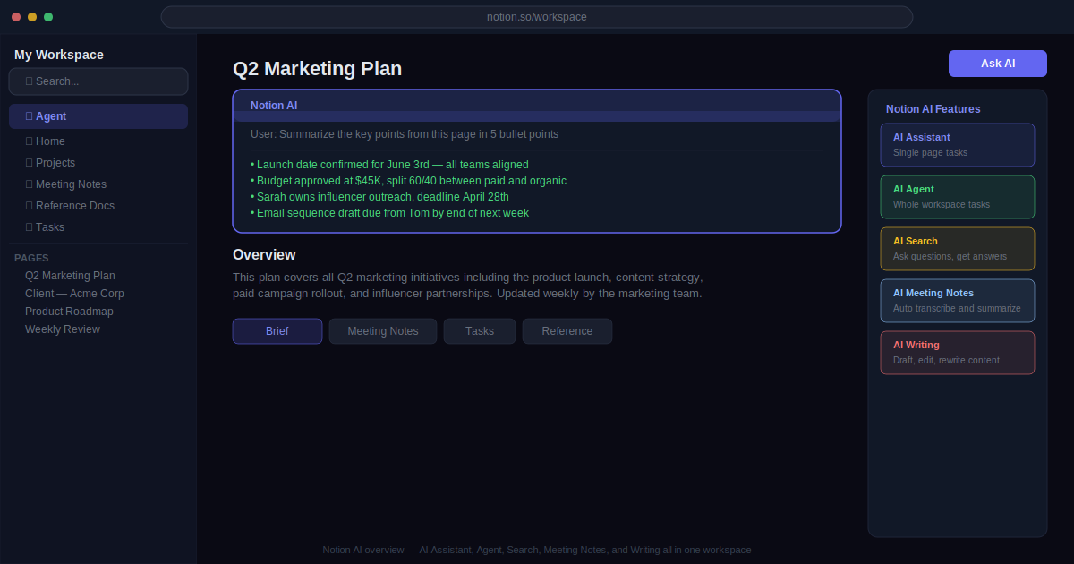The width and height of the screenshot is (1074, 564).
Task: Select the AI Agent feature card
Action: pyautogui.click(x=958, y=197)
